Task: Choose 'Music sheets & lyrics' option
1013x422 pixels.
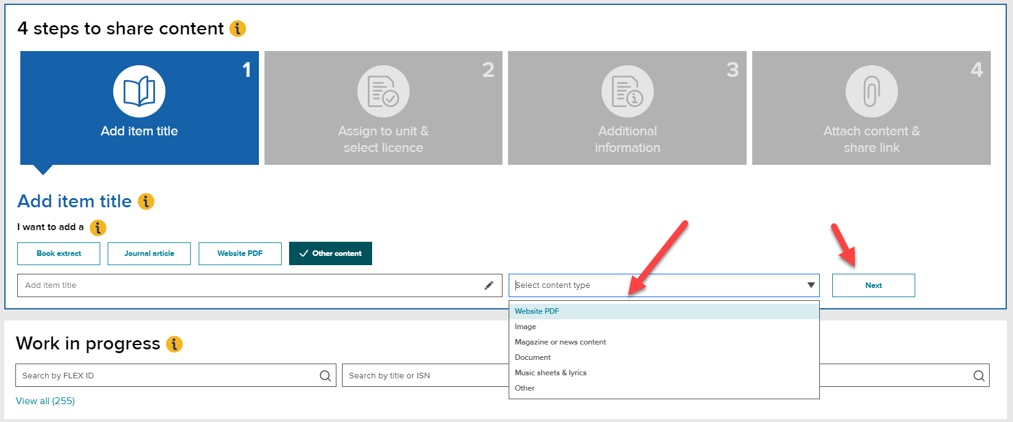Action: pos(664,373)
